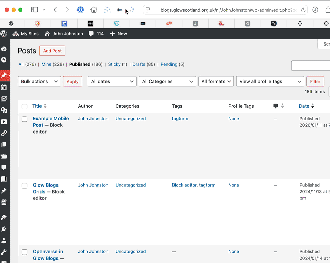Screen dimensions: 330x263
Task: Tick the checkbox for Example Mobile Post
Action: [24, 119]
